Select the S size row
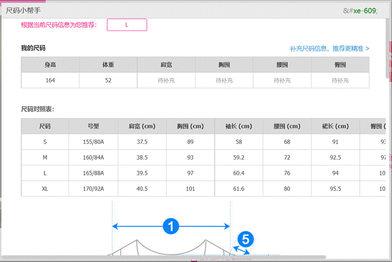The width and height of the screenshot is (392, 262). pos(203,142)
